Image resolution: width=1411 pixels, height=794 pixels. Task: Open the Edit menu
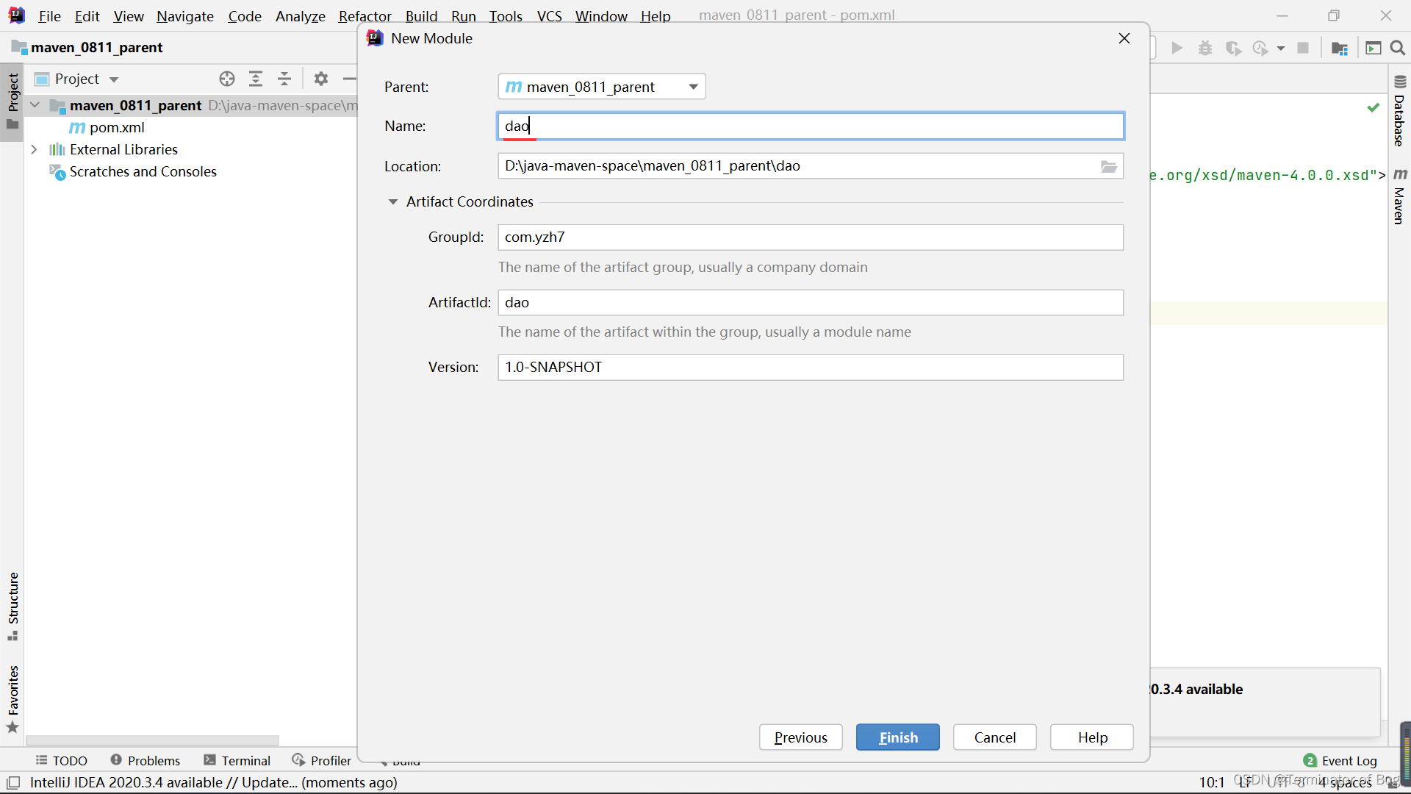pos(87,16)
